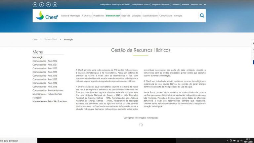Viewport: 254px width, 143px height.
Task: Open Comunicados - Anos Anteriores
Action: [x=48, y=90]
